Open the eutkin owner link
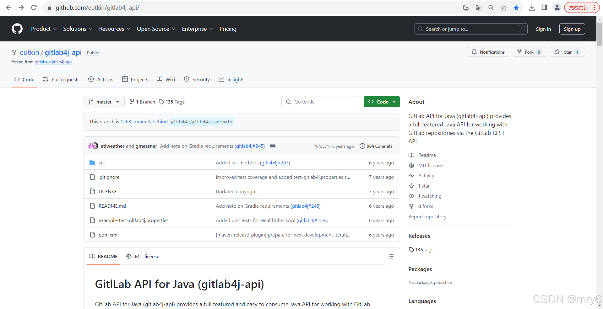The image size is (603, 309). click(x=30, y=52)
